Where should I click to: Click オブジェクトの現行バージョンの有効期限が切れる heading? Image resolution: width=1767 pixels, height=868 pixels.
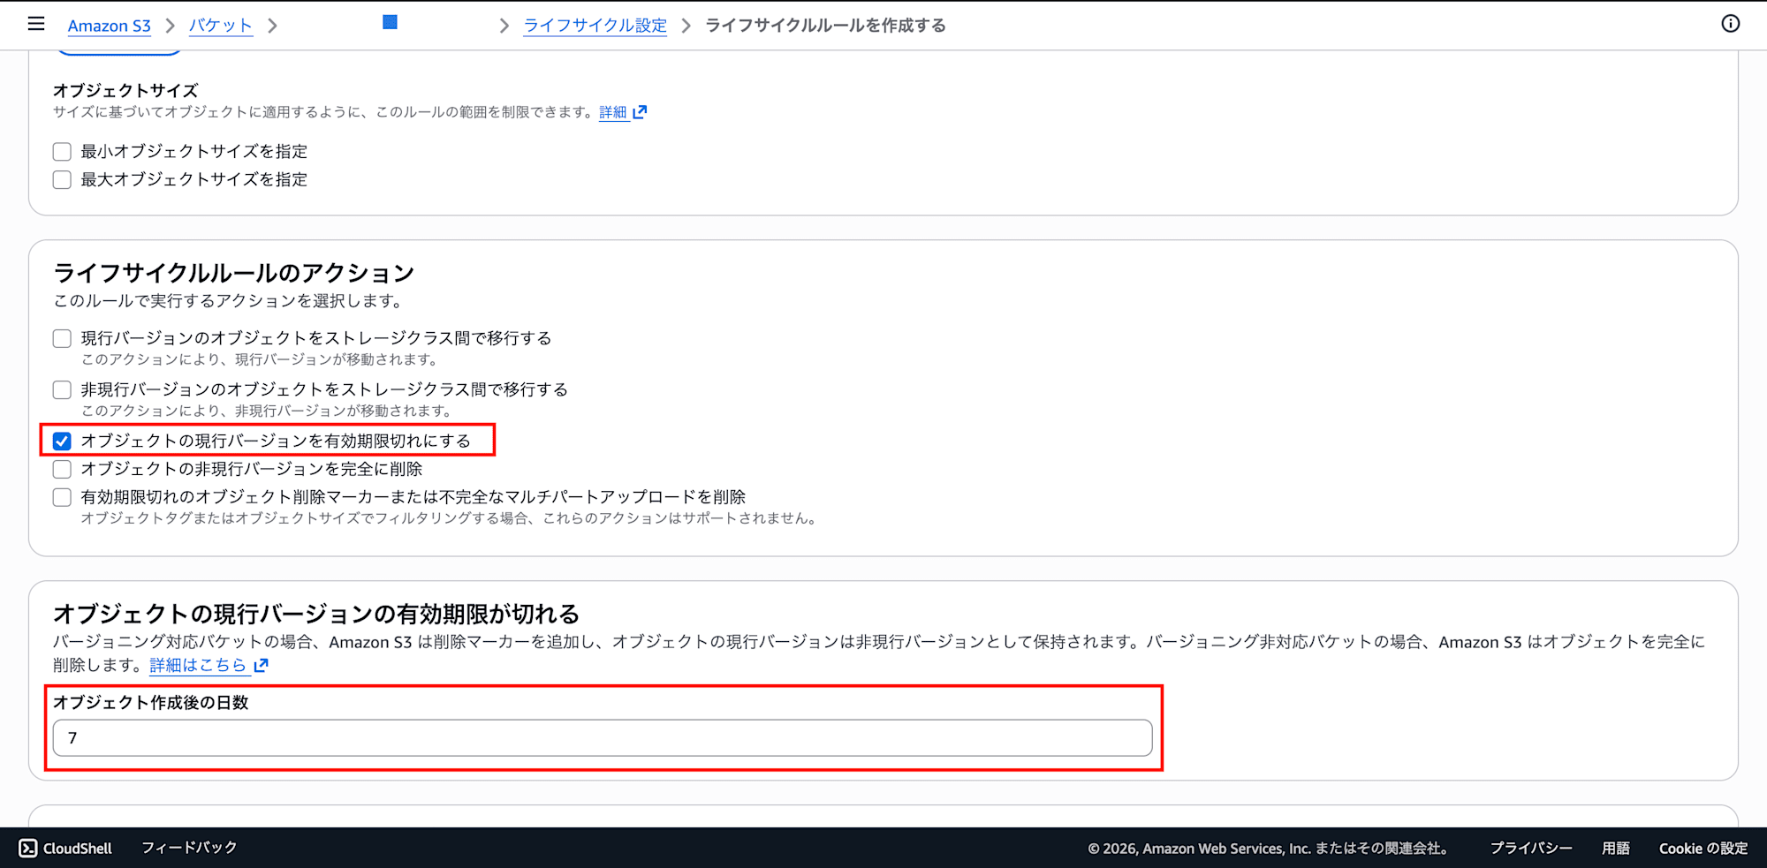(x=316, y=614)
